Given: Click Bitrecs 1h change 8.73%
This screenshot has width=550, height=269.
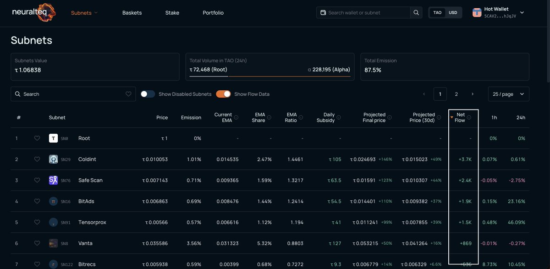Looking at the screenshot, I should tap(490, 265).
